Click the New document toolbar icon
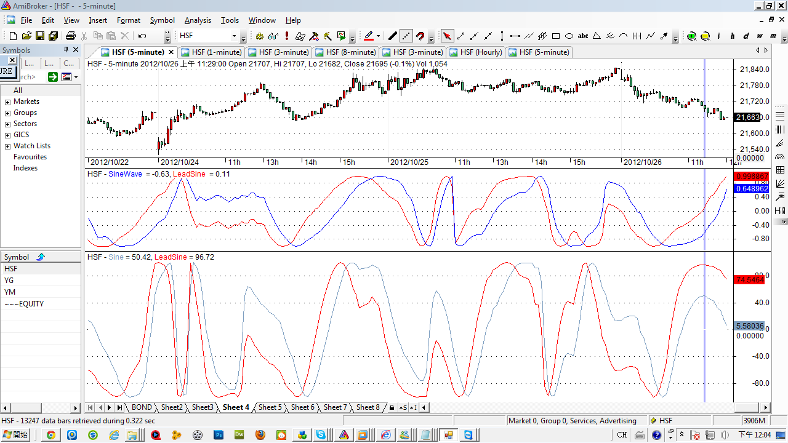Image resolution: width=788 pixels, height=443 pixels. pyautogui.click(x=12, y=36)
